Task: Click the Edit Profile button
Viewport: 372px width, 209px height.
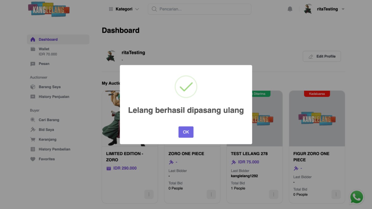Action: (322, 56)
